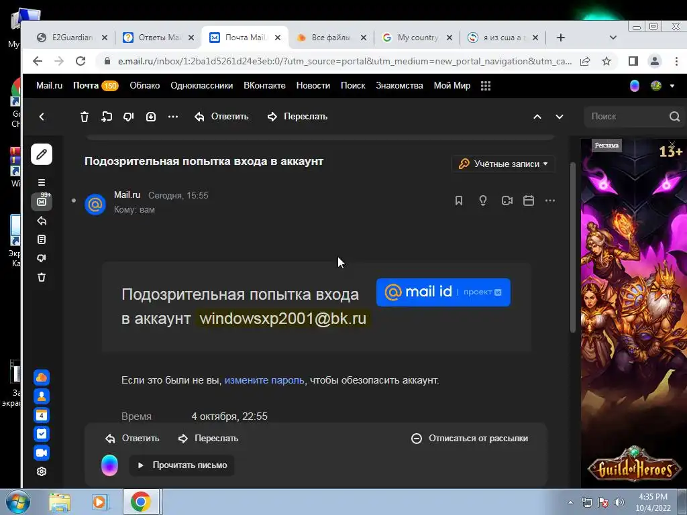687x515 pixels.
Task: Click Переслать at the bottom of the letter
Action: pos(208,439)
